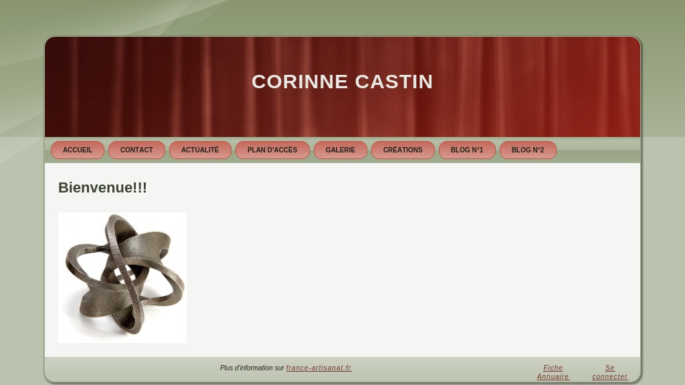Follow the france-artisanat.fr link
Image resolution: width=685 pixels, height=385 pixels.
point(318,368)
